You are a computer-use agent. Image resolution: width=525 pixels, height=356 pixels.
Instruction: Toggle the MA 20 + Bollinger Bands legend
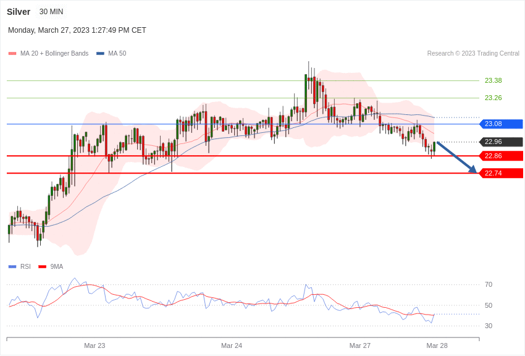[49, 53]
